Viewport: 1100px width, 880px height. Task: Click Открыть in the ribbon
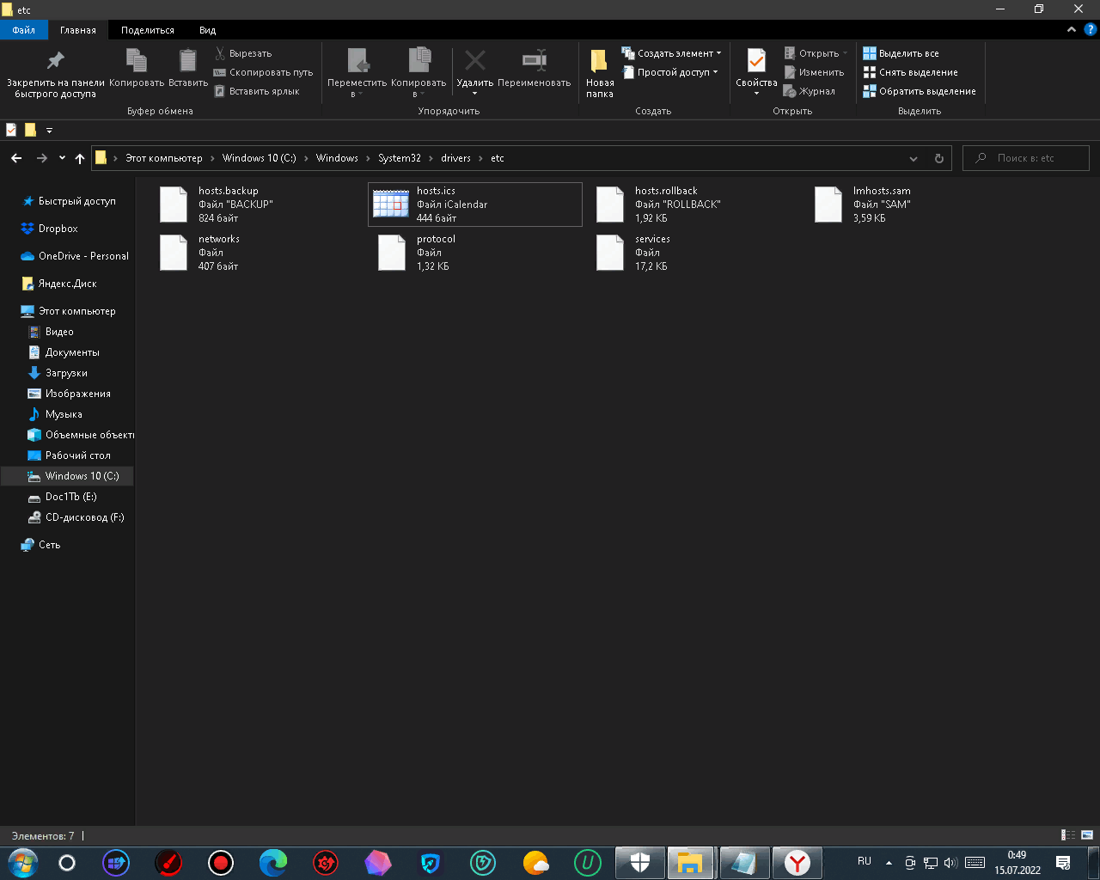point(816,53)
